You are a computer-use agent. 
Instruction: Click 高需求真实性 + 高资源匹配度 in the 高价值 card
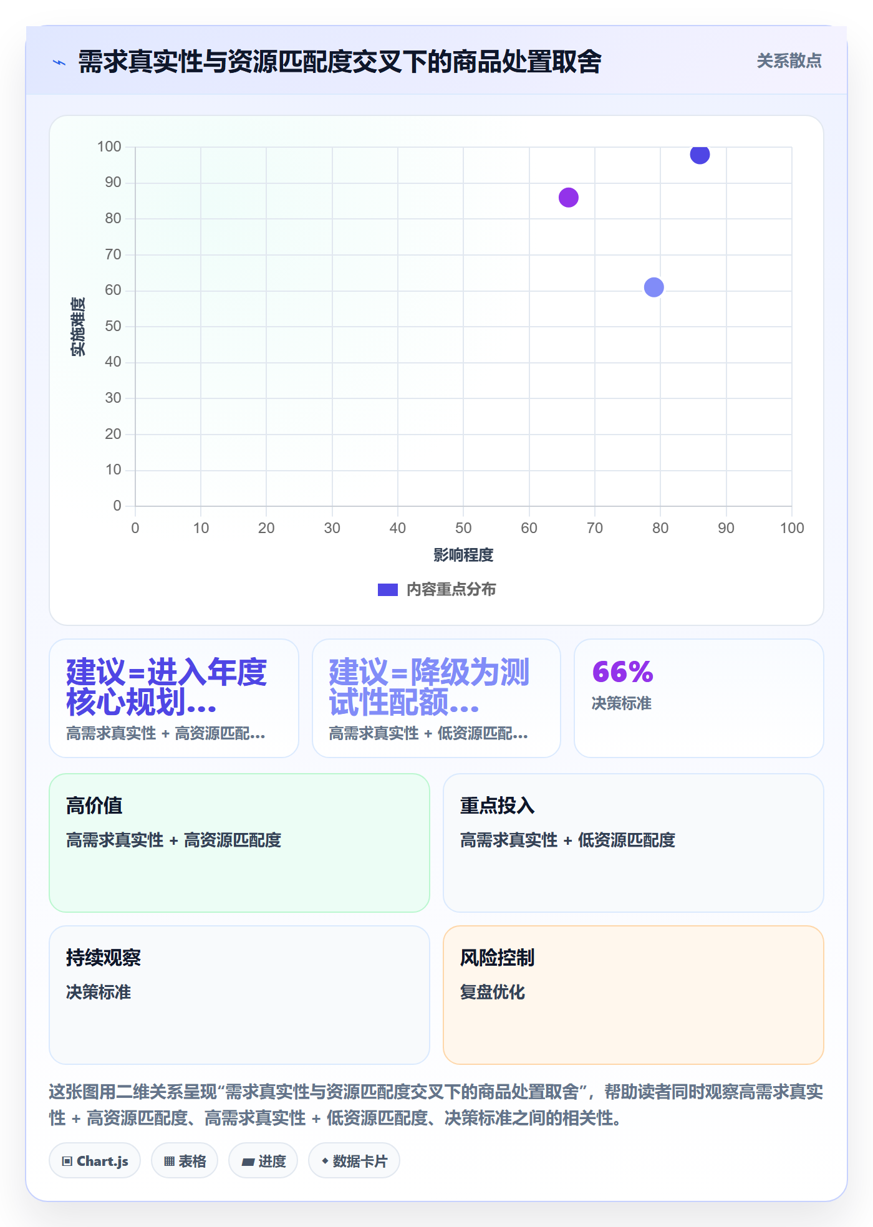pos(174,840)
